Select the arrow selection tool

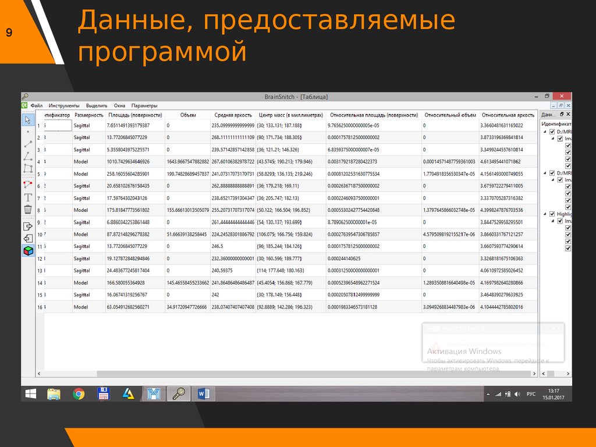point(28,119)
